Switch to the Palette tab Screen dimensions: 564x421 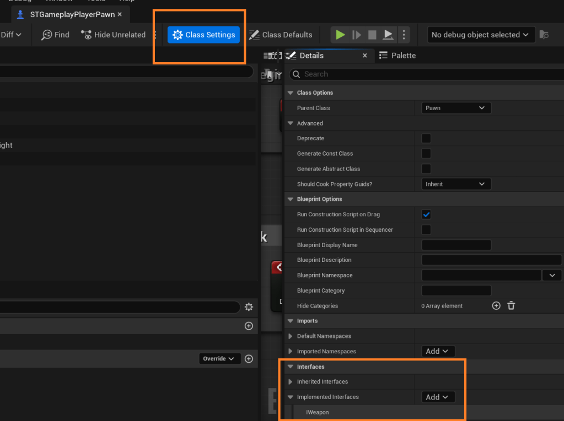click(x=398, y=56)
